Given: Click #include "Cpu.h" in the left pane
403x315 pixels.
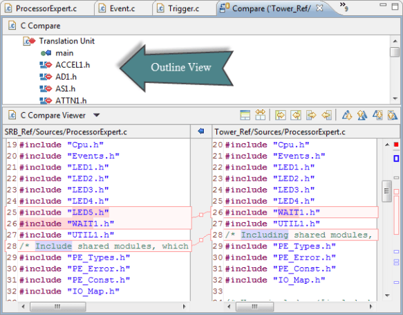Looking at the screenshot, I should tap(62, 145).
